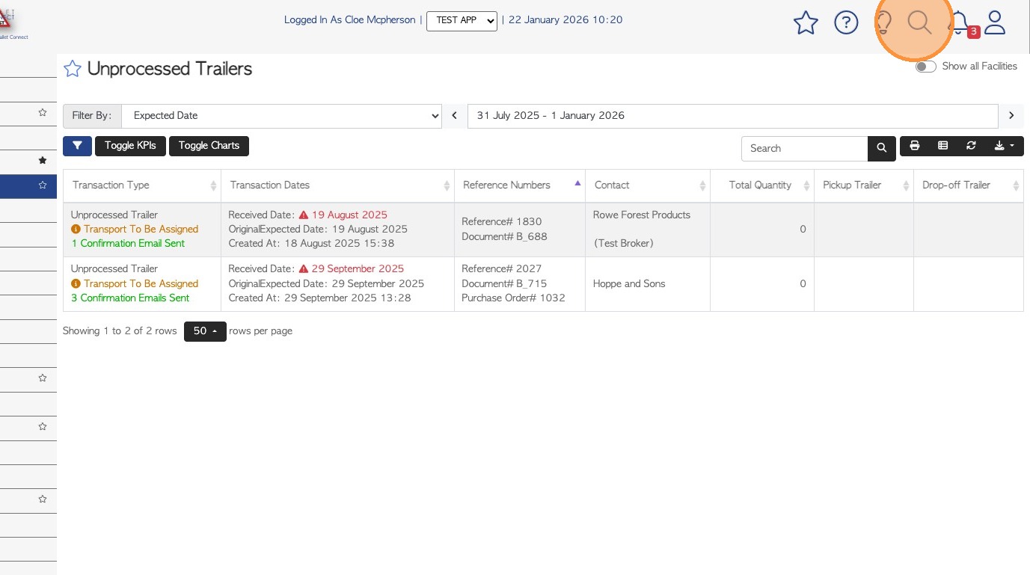Click 'Logged In As Cloe Mcpherson' text
The image size is (1030, 575).
click(349, 20)
